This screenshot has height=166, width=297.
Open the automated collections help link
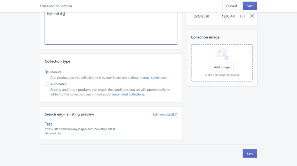click(x=128, y=94)
